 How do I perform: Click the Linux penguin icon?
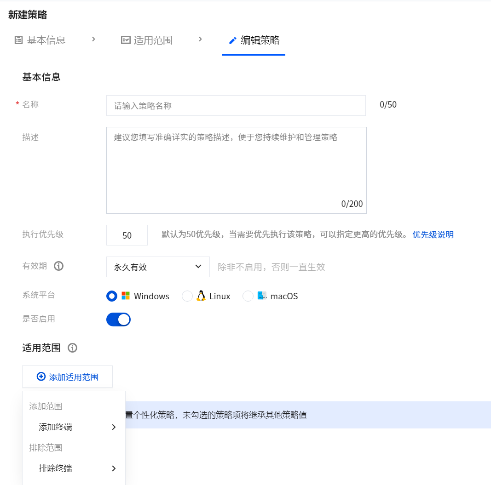pyautogui.click(x=201, y=296)
